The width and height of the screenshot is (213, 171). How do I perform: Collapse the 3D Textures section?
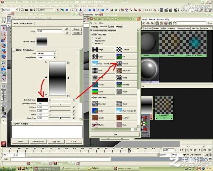(x=92, y=98)
